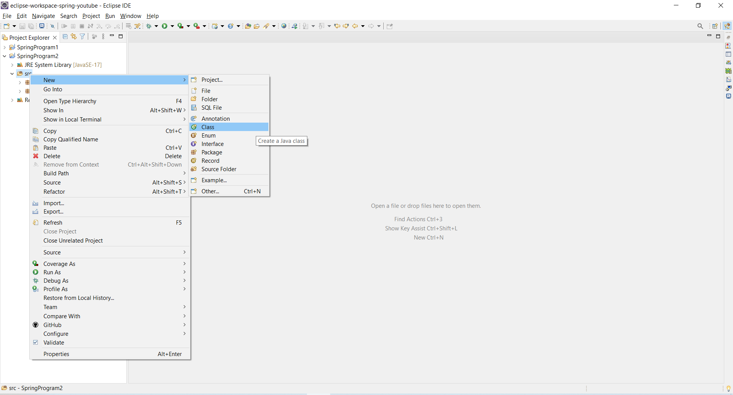Click the 'Find Actions Ctrl+3' hint text
Image resolution: width=733 pixels, height=395 pixels.
(x=418, y=219)
